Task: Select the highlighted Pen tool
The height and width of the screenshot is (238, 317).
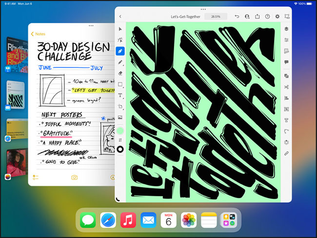Action: tap(120, 51)
